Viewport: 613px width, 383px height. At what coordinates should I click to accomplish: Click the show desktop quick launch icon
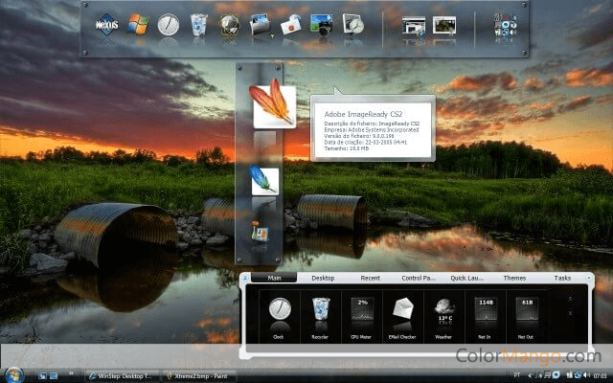(x=42, y=375)
